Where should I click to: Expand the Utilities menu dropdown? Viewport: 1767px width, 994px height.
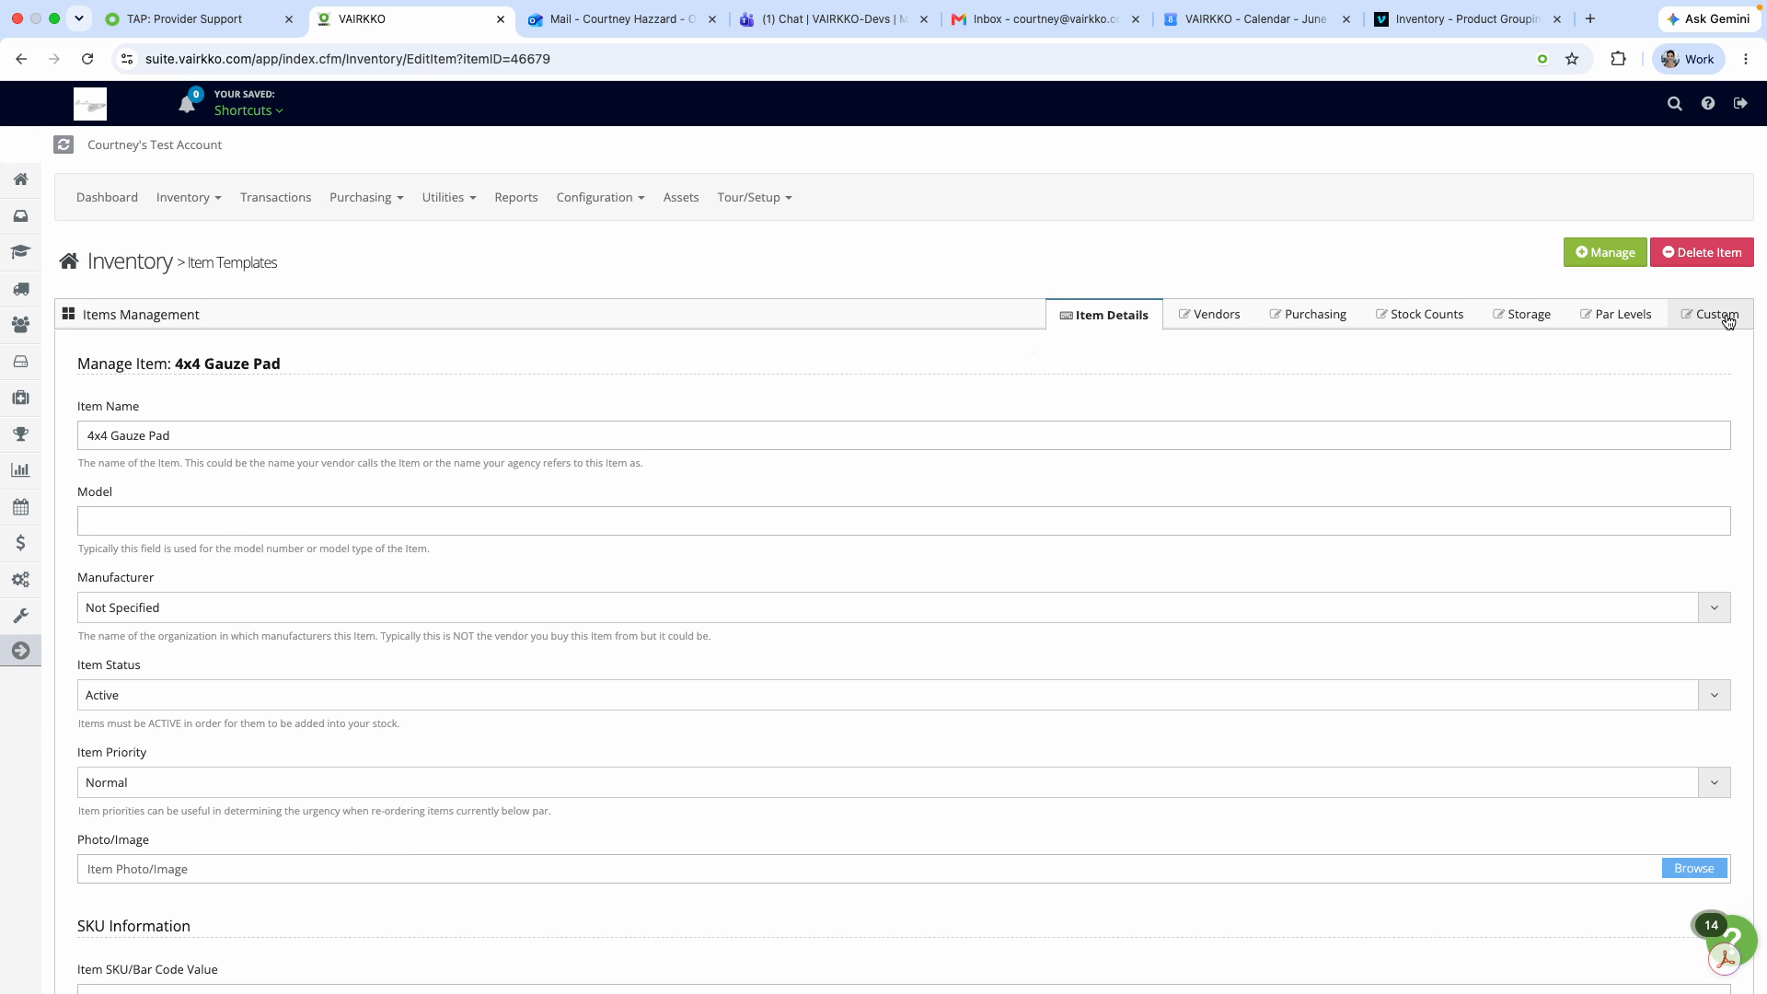tap(449, 198)
